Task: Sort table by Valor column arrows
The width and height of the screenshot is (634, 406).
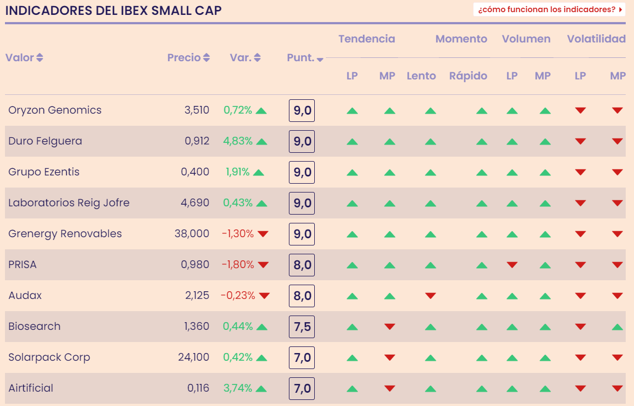Action: pyautogui.click(x=40, y=58)
